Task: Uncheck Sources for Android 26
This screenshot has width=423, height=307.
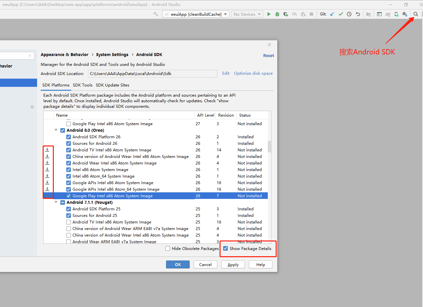Action: (x=69, y=143)
